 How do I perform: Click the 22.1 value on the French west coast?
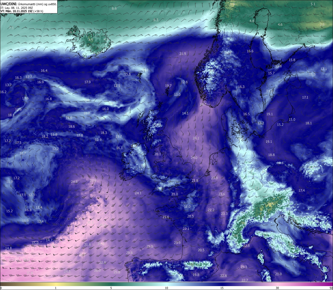coord(186,229)
